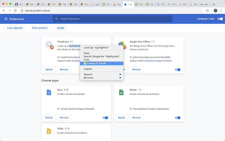Click the Sheets app icon

pyautogui.click(x=121, y=92)
